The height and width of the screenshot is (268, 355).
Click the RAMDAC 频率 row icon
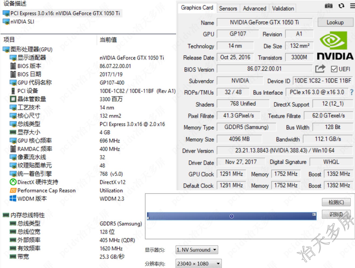(13, 149)
